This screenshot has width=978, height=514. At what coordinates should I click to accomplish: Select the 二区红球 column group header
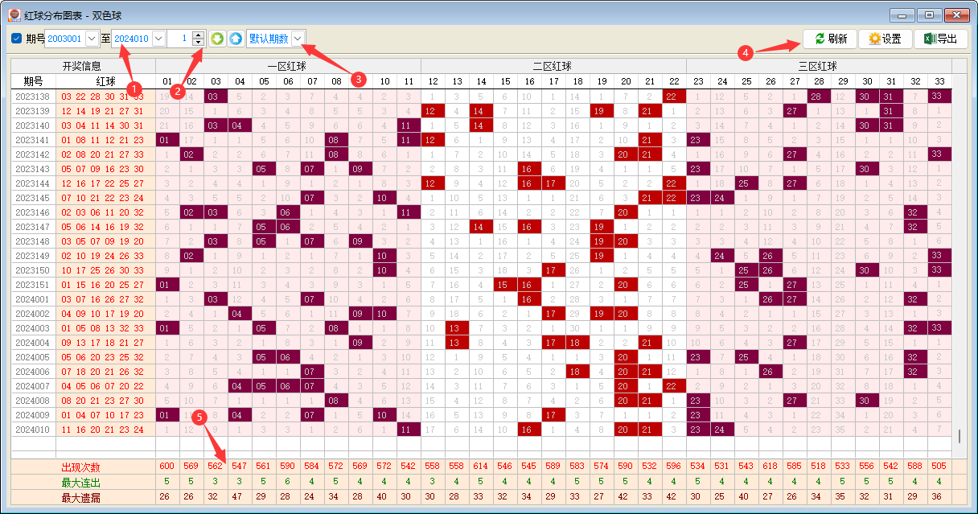(x=553, y=66)
